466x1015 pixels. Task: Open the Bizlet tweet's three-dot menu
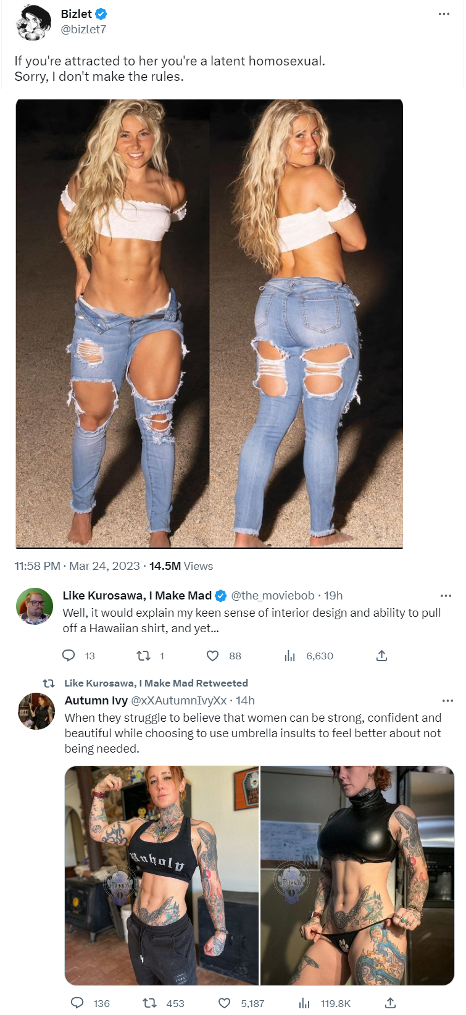(444, 14)
